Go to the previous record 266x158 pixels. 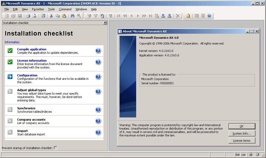click(131, 16)
